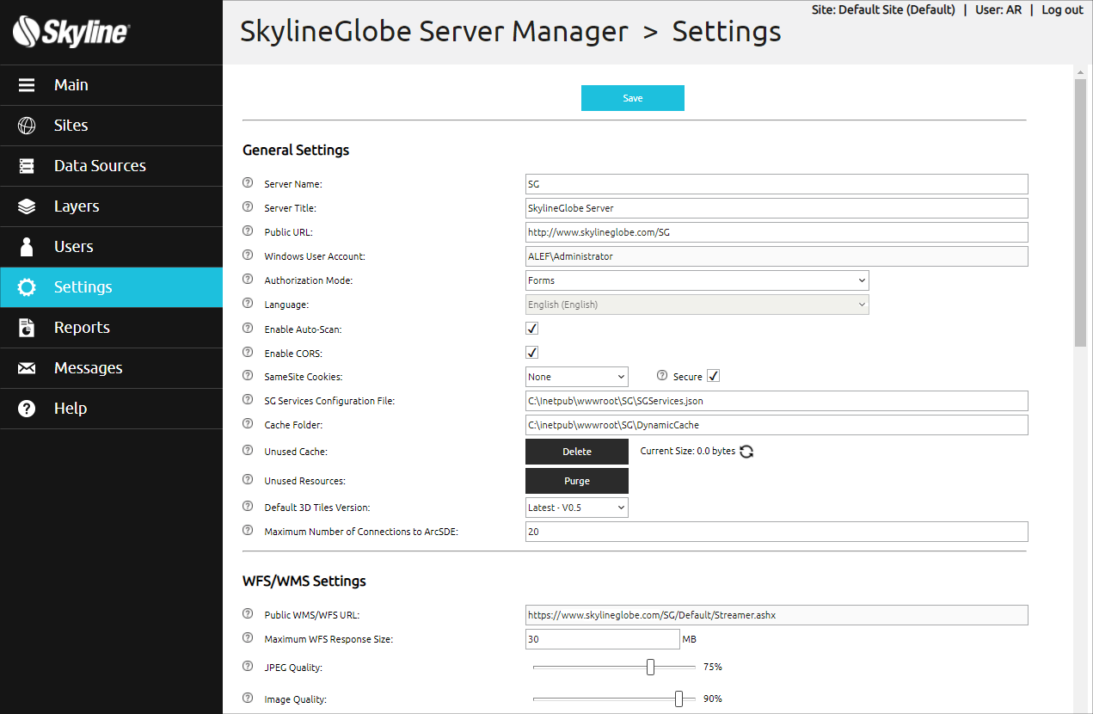Viewport: 1093px width, 714px height.
Task: Show help for Default 3D Tiles Version
Action: tap(248, 506)
